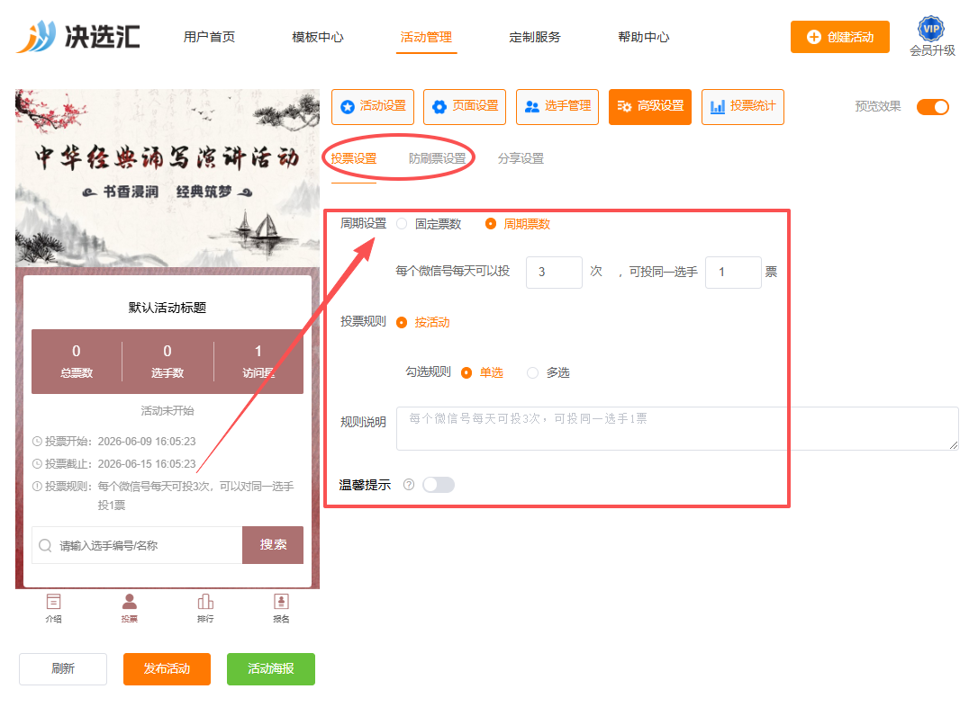Choose the 多选 radio option
Screen dimensions: 978x707
pyautogui.click(x=532, y=372)
